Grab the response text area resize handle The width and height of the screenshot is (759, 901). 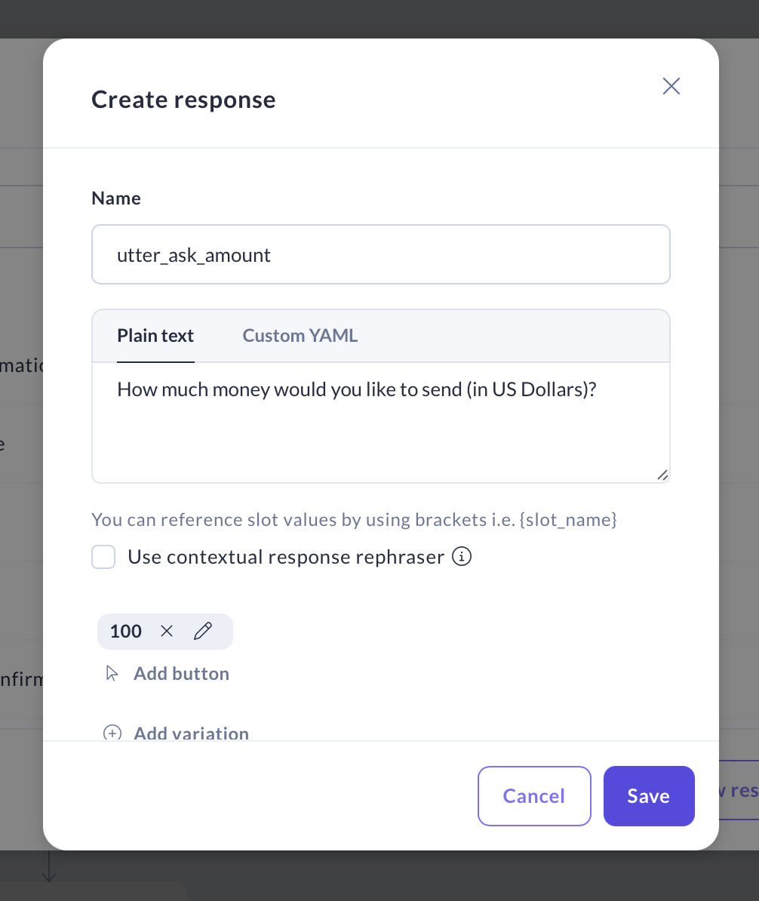pyautogui.click(x=662, y=475)
